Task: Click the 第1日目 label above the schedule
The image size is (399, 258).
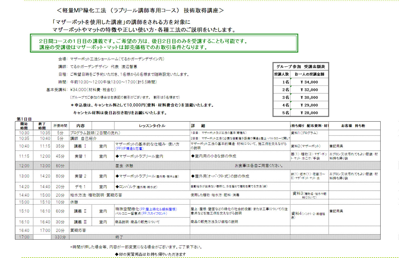Action: (x=24, y=119)
